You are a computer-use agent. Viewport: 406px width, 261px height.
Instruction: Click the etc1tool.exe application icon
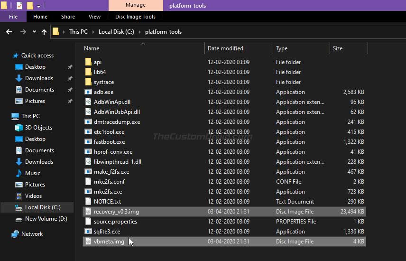pos(88,131)
